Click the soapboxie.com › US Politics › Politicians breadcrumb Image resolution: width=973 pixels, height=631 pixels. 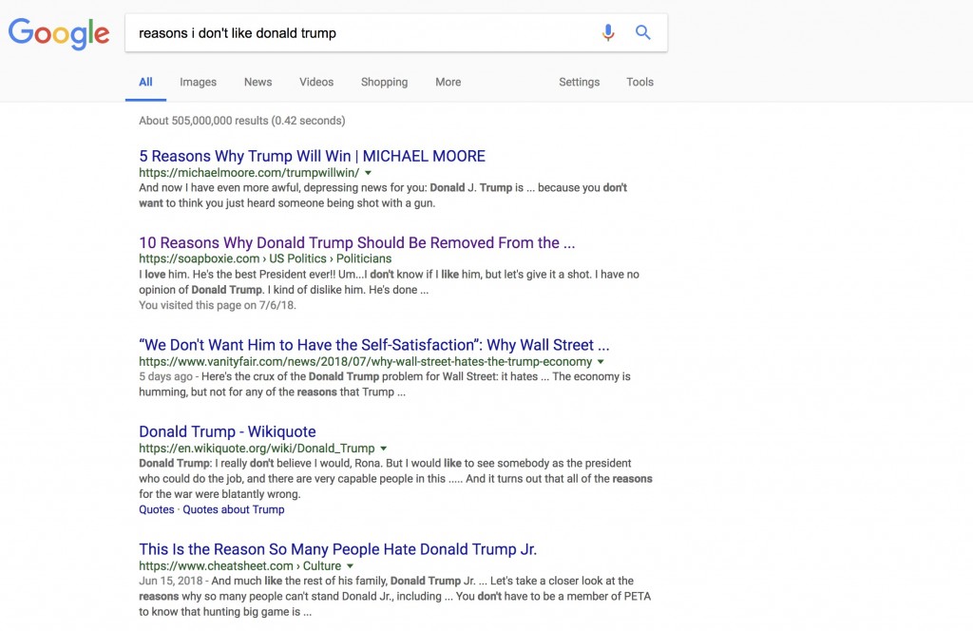click(265, 258)
